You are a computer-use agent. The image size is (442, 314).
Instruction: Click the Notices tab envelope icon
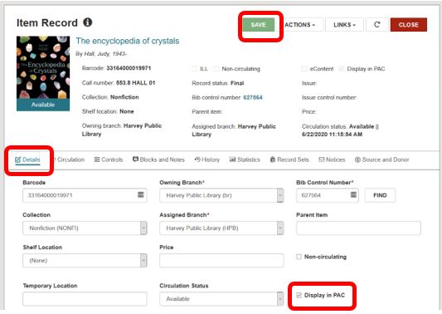pos(322,159)
